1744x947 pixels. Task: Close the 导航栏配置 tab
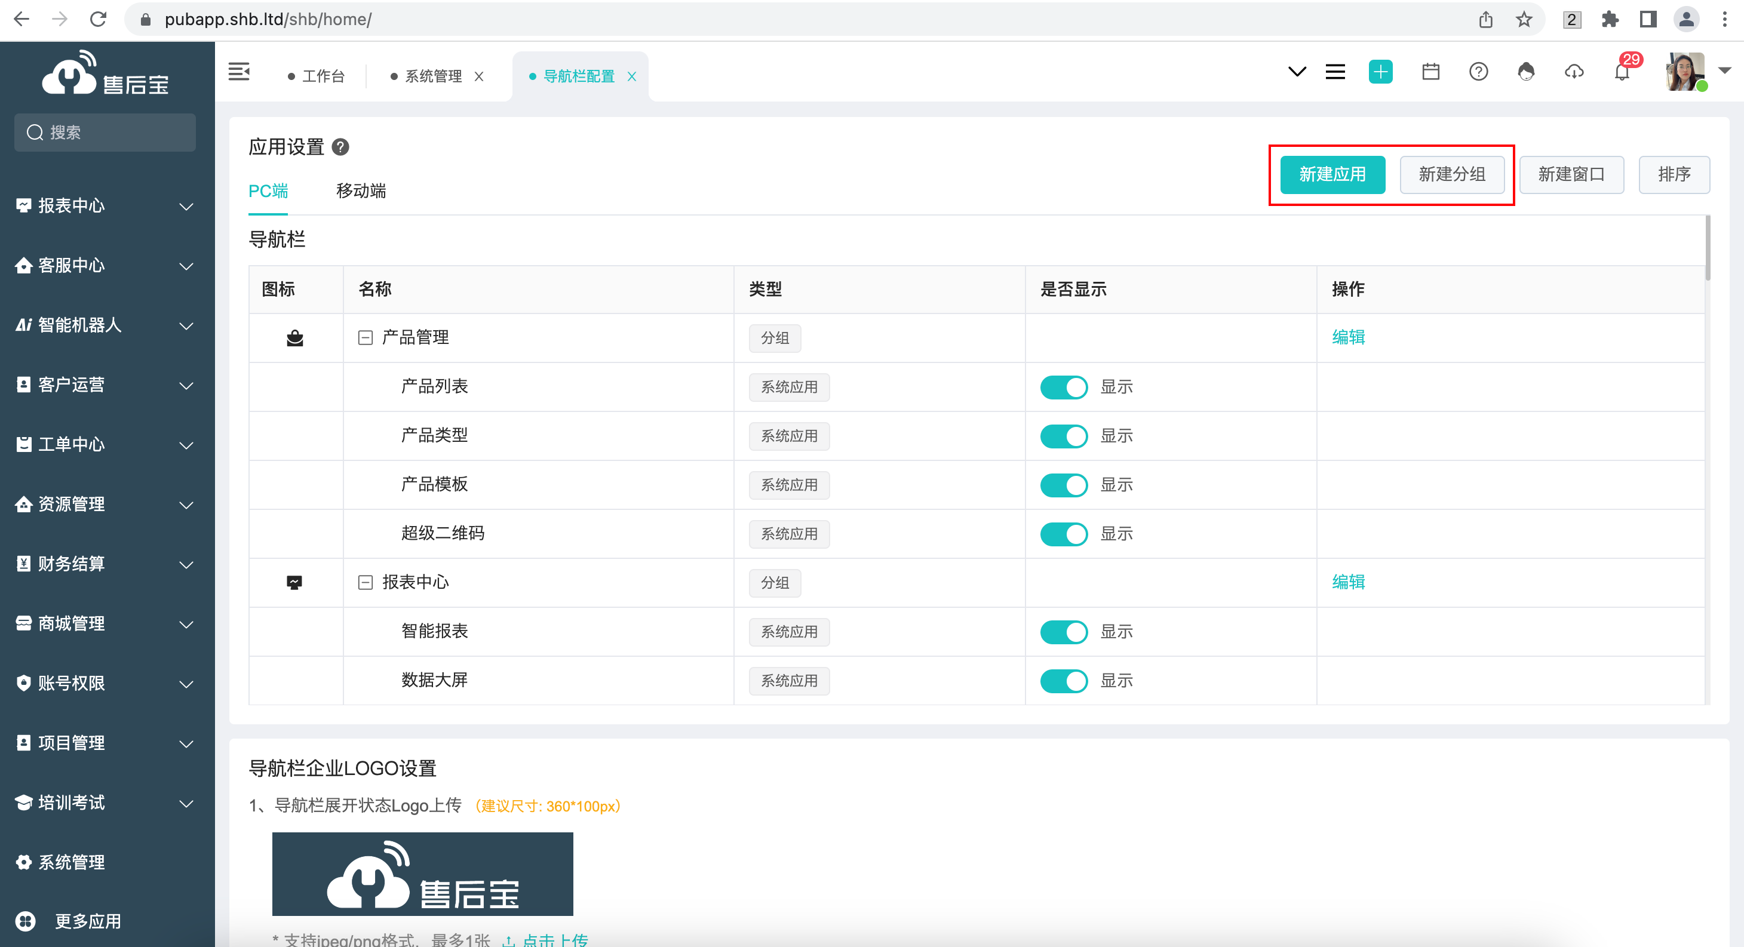pyautogui.click(x=632, y=76)
